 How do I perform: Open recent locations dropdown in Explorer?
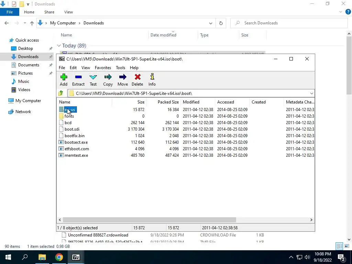(x=25, y=23)
